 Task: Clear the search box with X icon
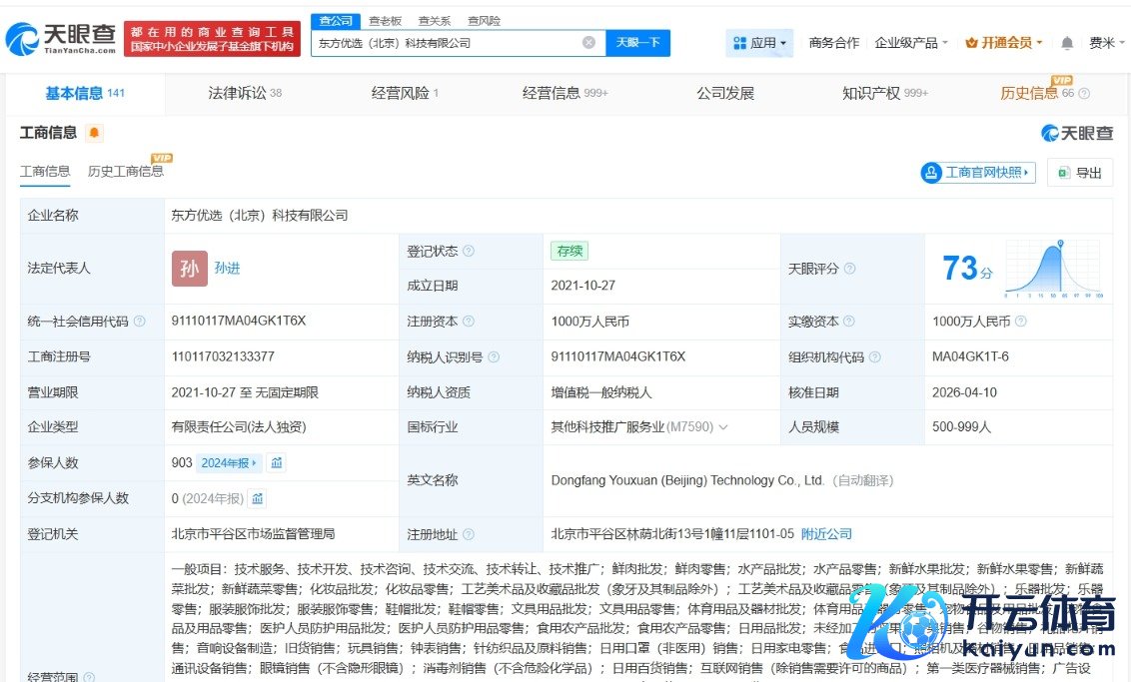coord(588,43)
